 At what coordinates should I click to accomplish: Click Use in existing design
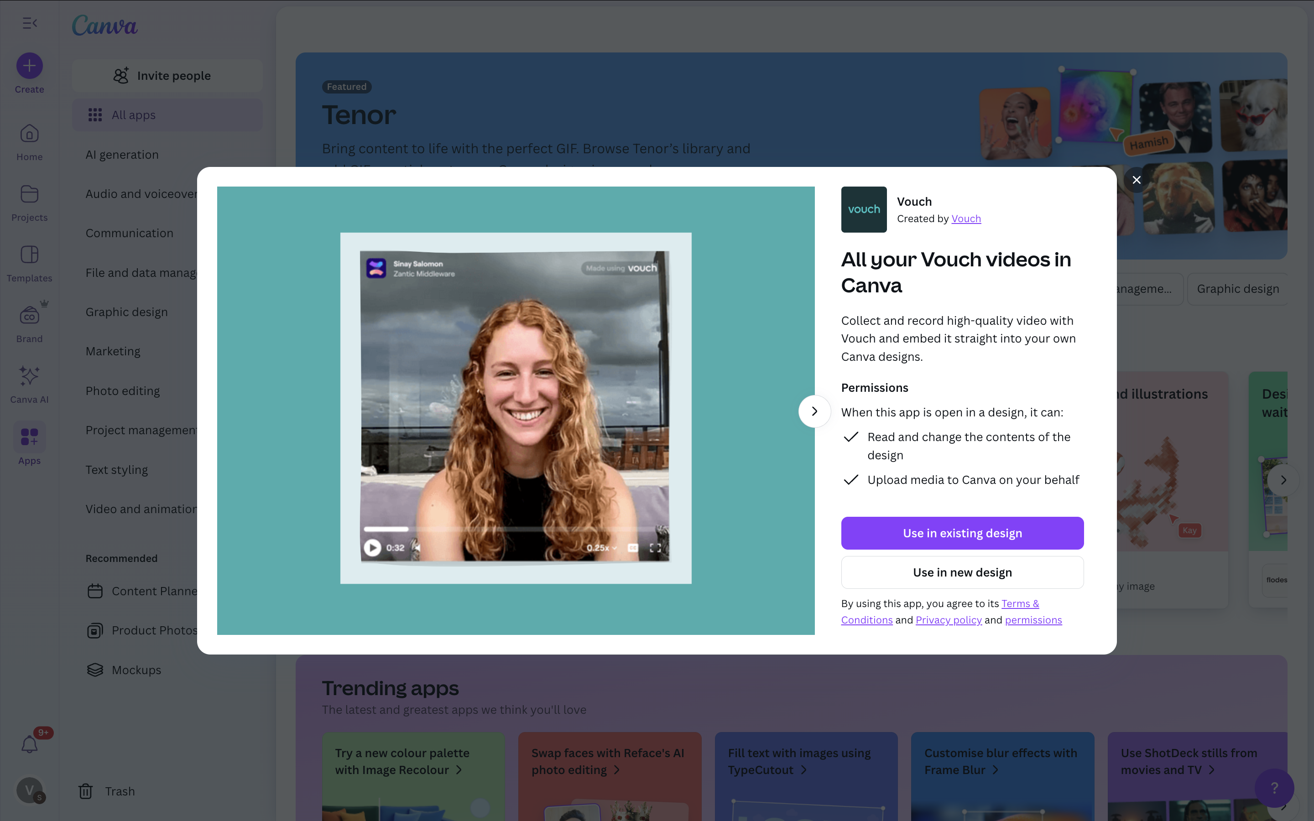pos(962,533)
